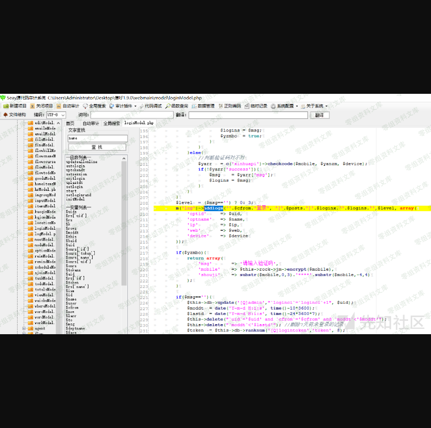The height and width of the screenshot is (428, 431).
Task: Start 自动审计 (Auto Audit) from the toolbar
Action: (x=68, y=106)
